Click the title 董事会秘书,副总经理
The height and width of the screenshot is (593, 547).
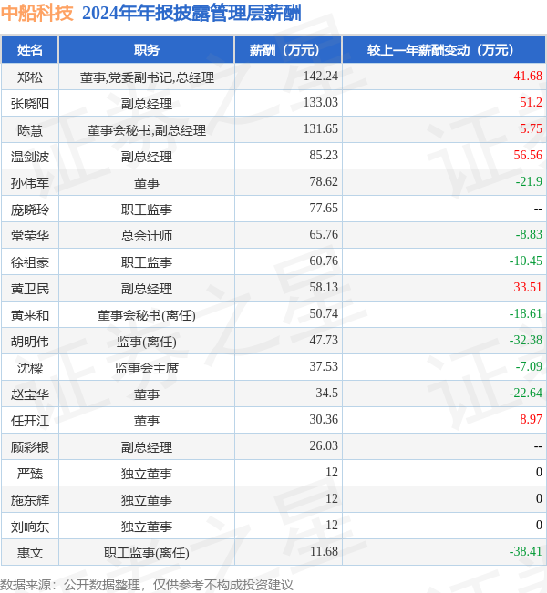point(147,130)
